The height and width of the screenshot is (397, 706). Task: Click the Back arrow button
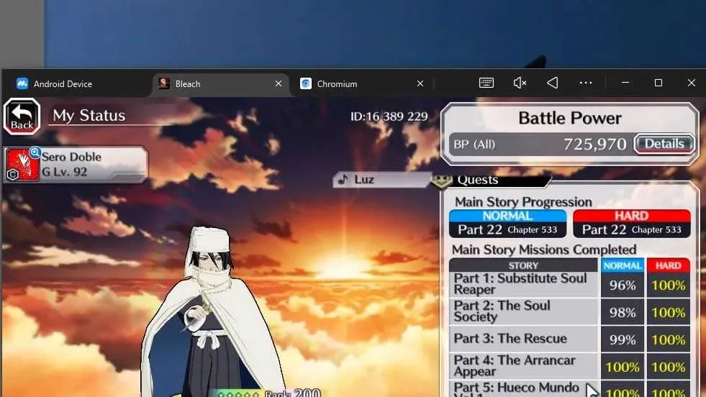(22, 117)
